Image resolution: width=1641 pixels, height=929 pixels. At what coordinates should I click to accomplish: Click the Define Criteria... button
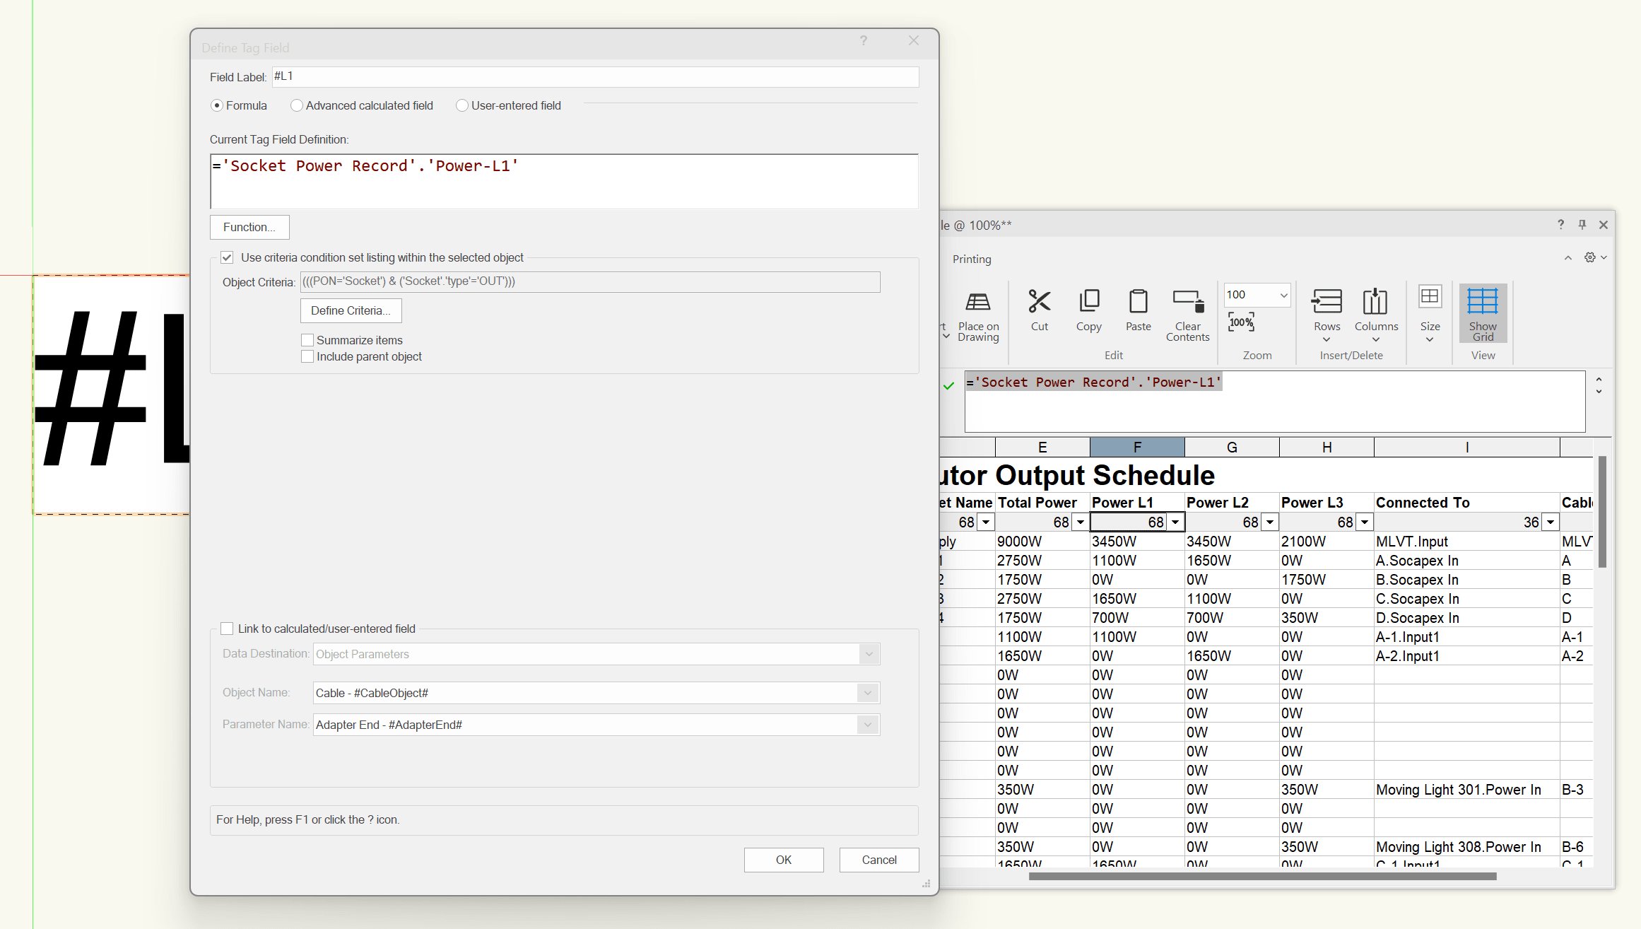click(351, 310)
